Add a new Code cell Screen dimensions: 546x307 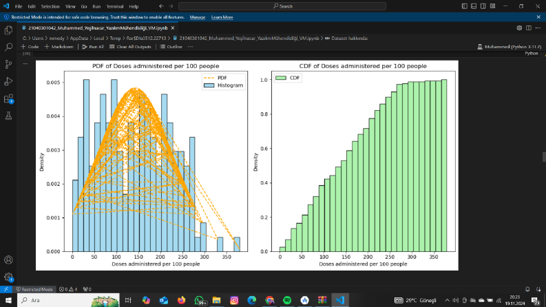pyautogui.click(x=30, y=47)
